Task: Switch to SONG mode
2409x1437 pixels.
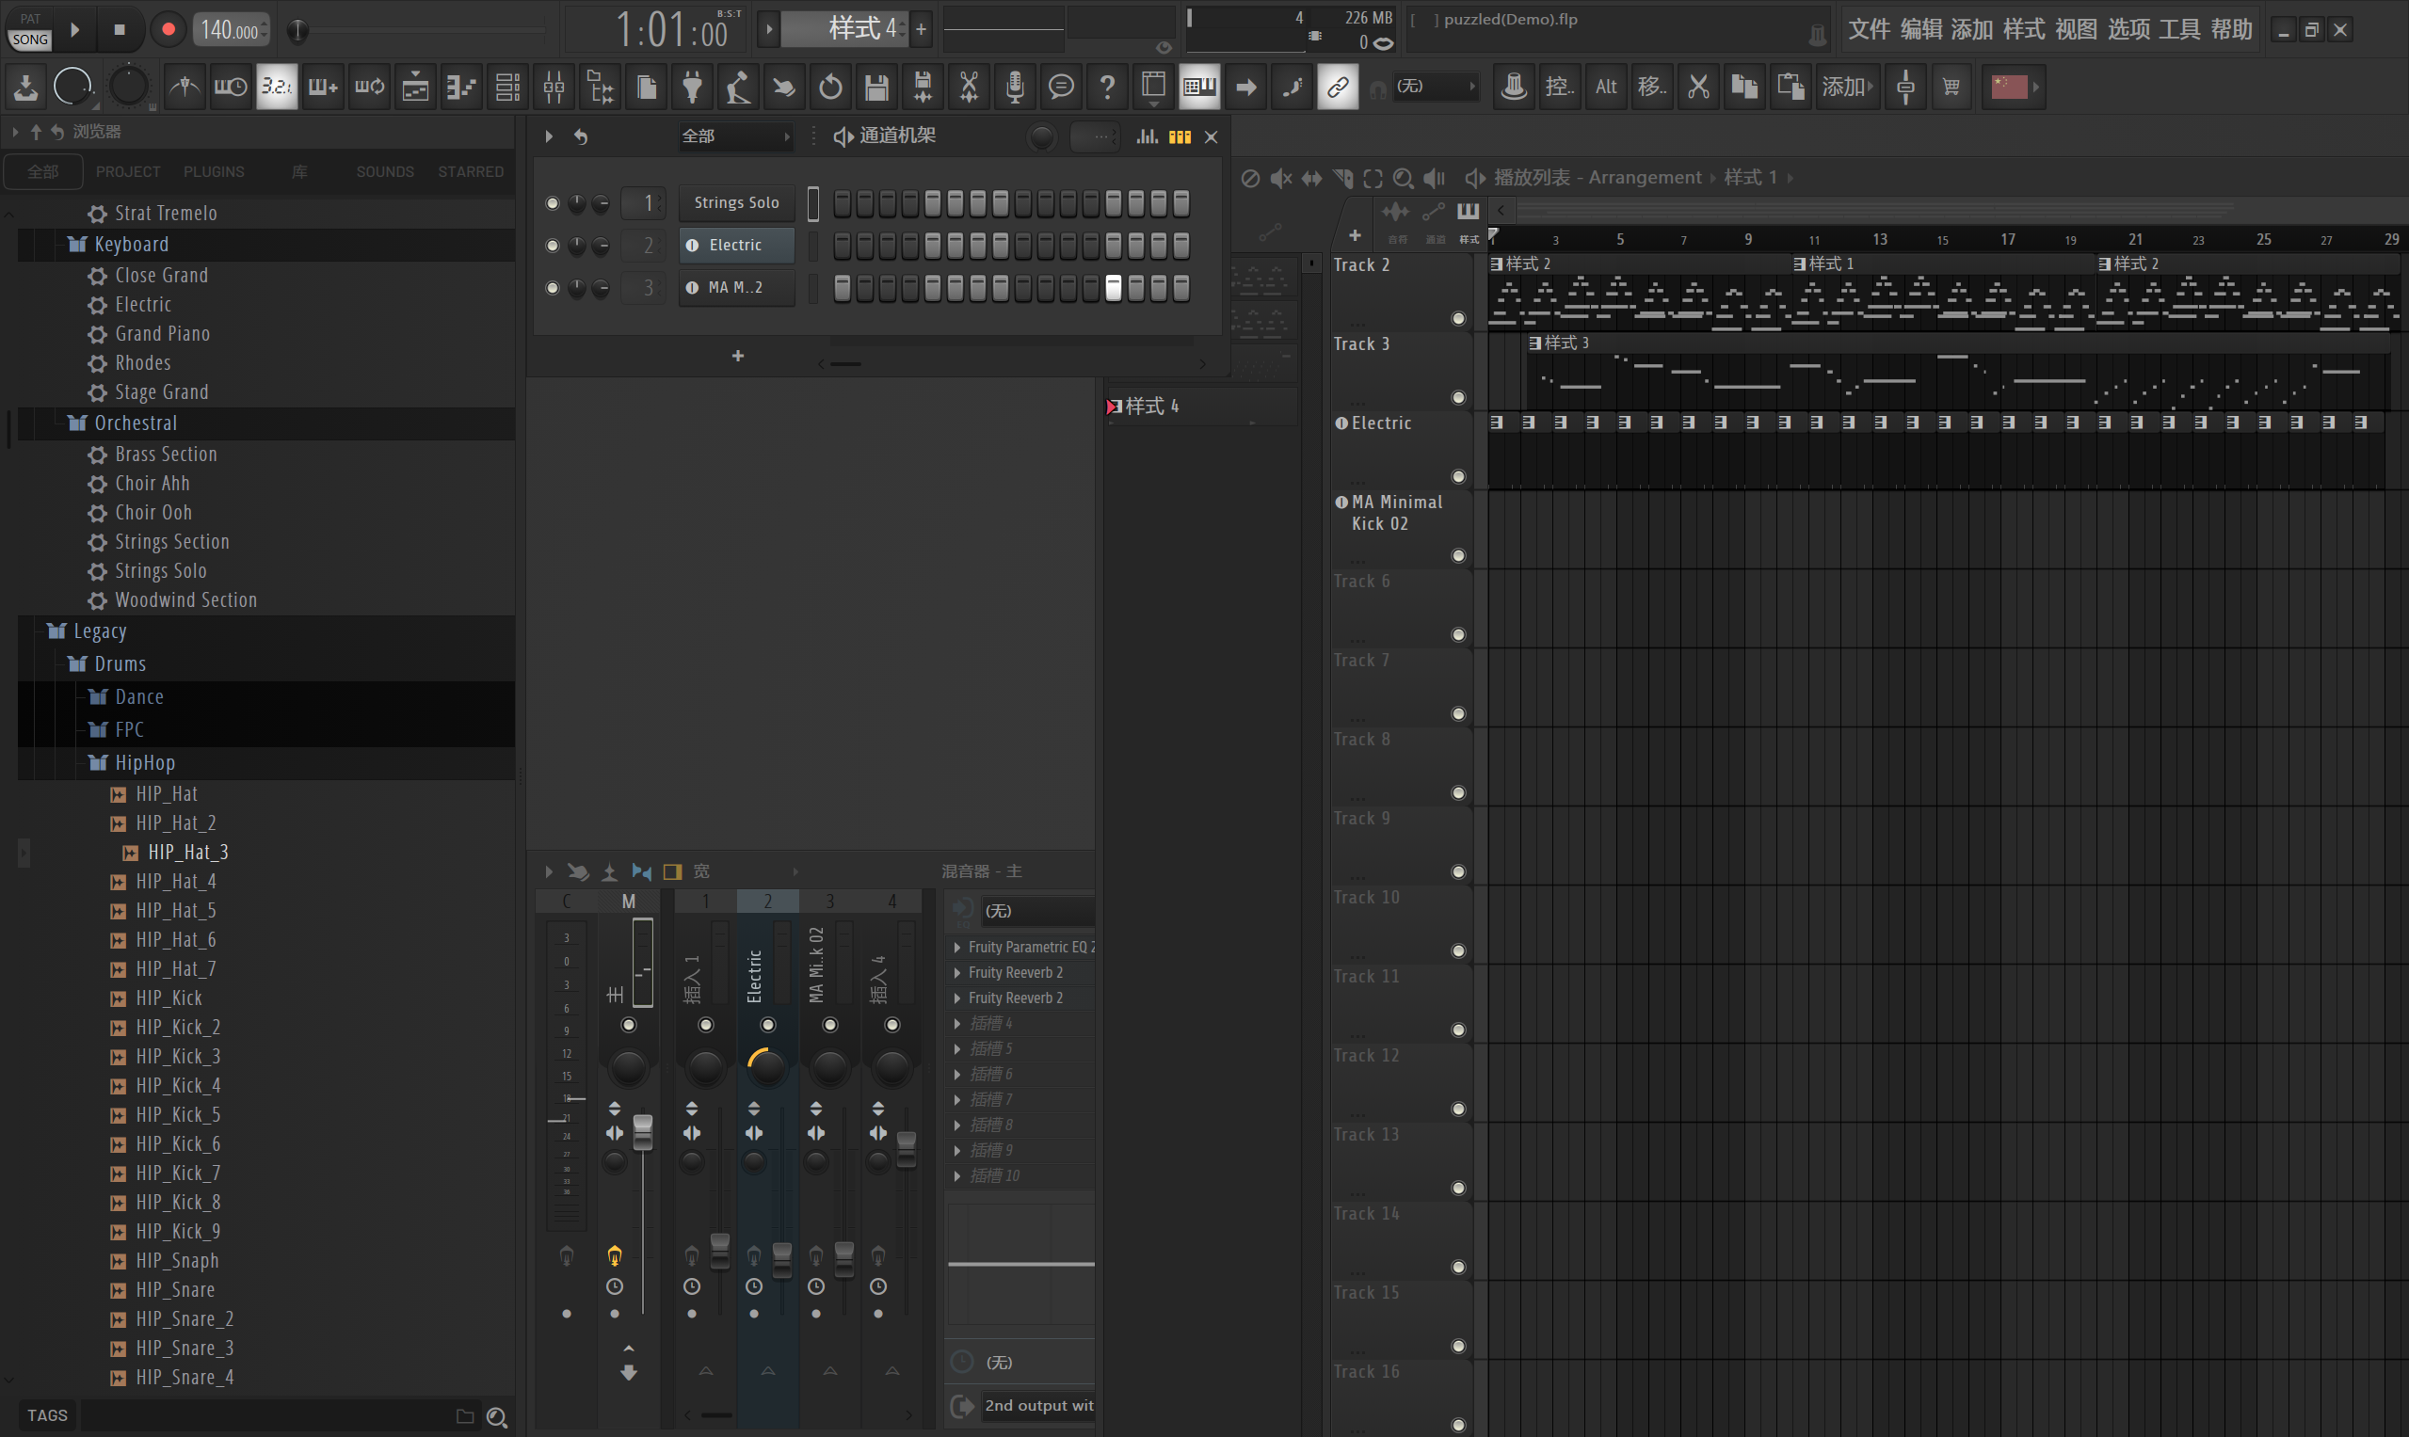Action: 30,40
